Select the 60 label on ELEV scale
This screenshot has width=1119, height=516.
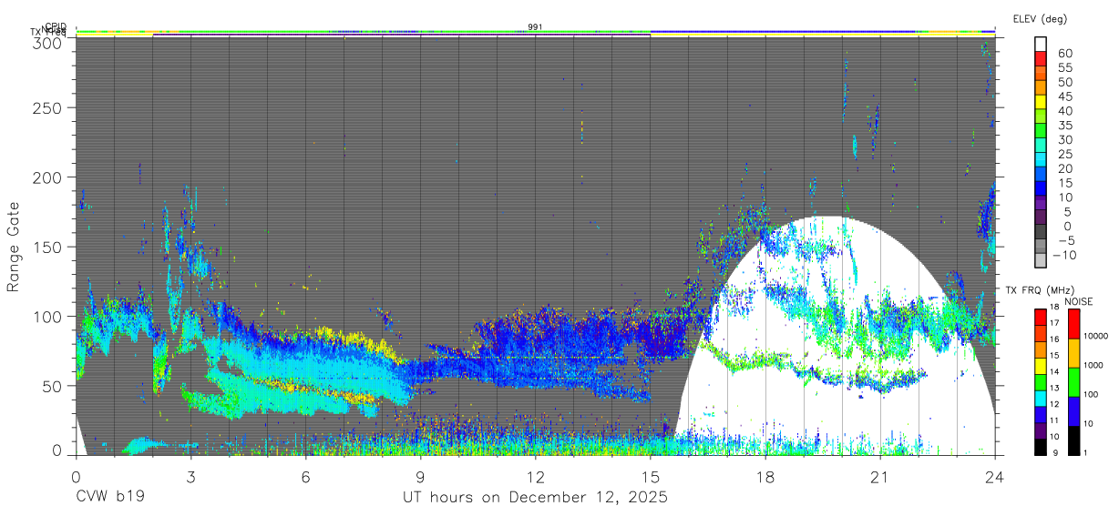[1063, 53]
